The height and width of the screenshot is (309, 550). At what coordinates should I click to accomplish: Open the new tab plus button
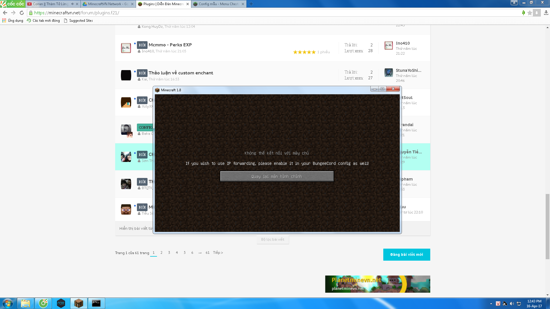point(251,4)
